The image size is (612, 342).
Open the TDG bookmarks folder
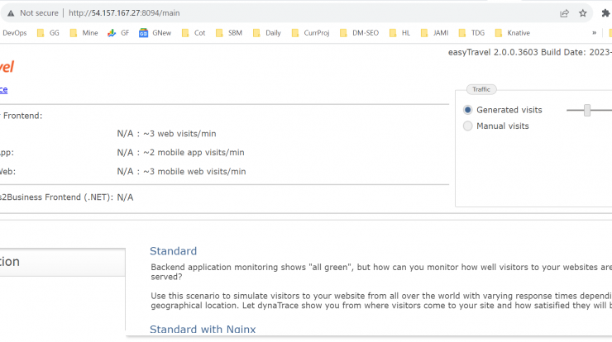coord(471,33)
